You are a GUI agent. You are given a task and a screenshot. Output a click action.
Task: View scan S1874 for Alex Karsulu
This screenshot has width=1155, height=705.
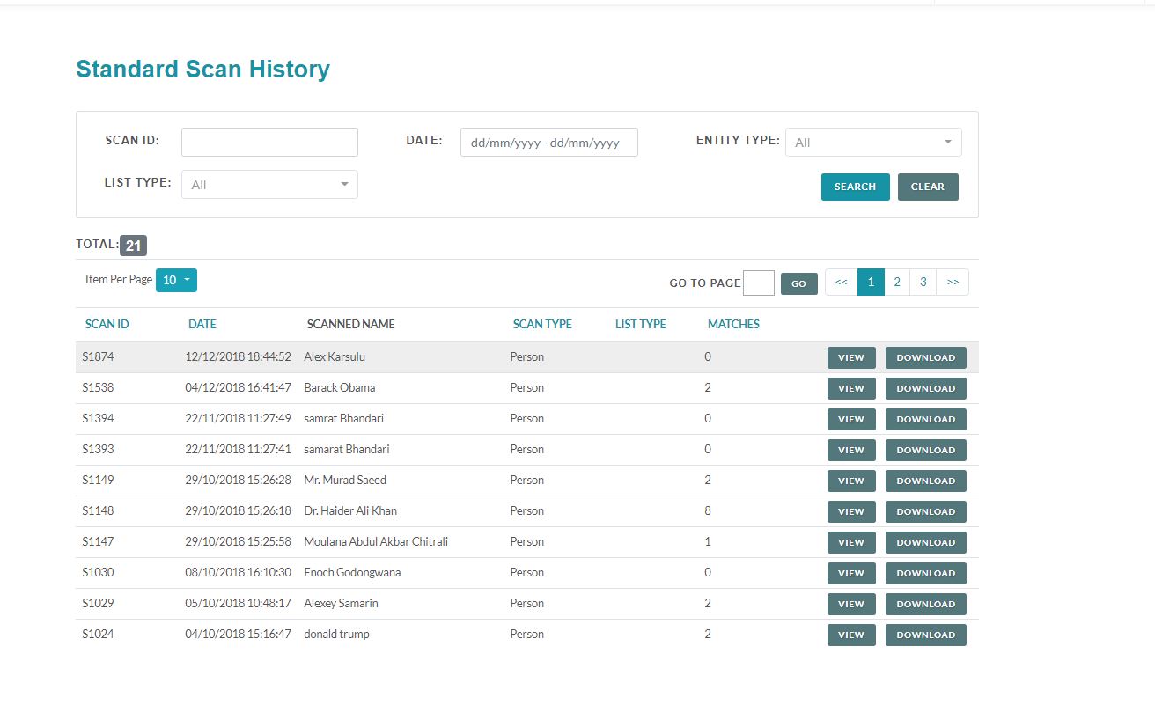coord(851,357)
